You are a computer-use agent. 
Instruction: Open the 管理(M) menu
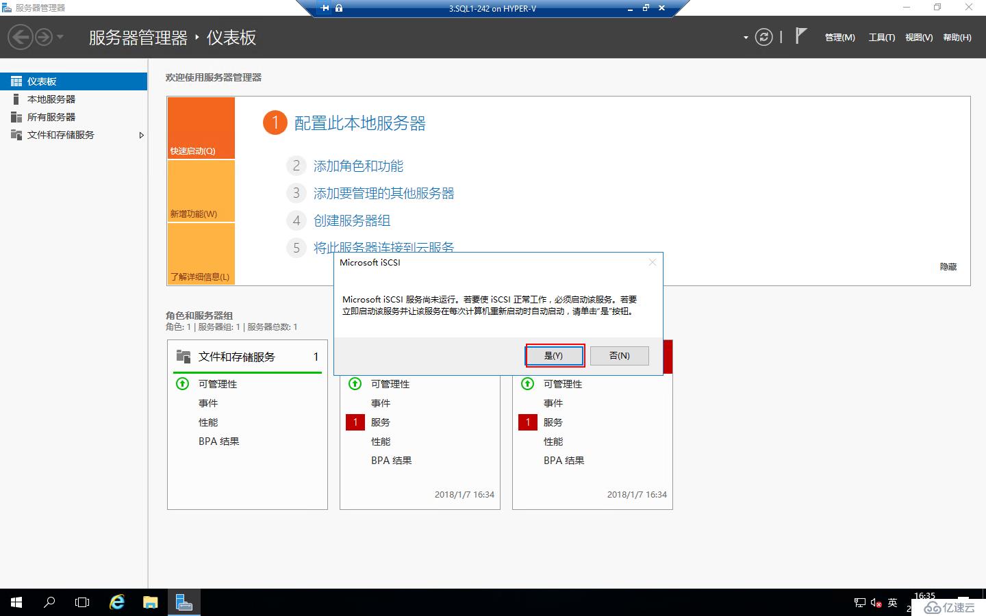(x=839, y=38)
